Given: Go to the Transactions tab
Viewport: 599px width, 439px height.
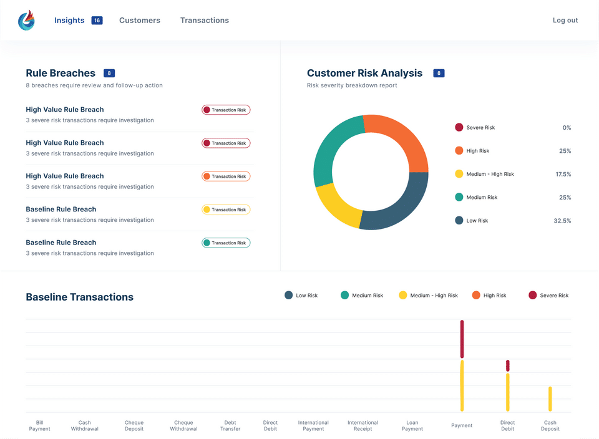Looking at the screenshot, I should pyautogui.click(x=205, y=20).
